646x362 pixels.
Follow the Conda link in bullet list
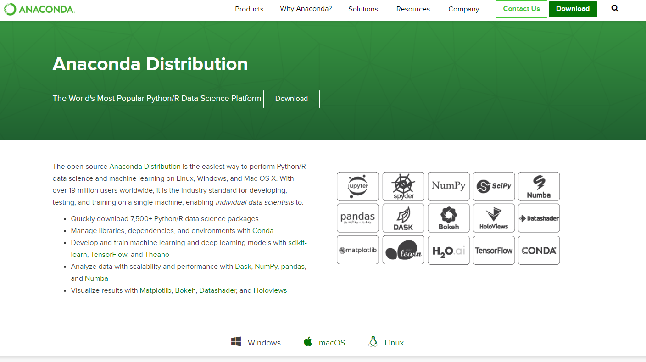[263, 231]
